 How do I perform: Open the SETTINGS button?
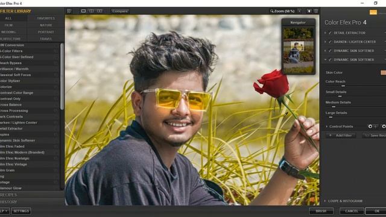pos(21,211)
